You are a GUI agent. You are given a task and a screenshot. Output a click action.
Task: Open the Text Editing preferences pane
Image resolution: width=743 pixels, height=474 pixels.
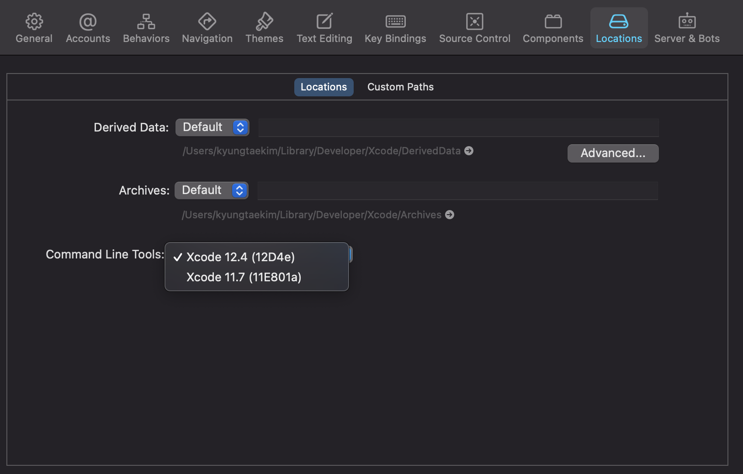click(x=324, y=28)
